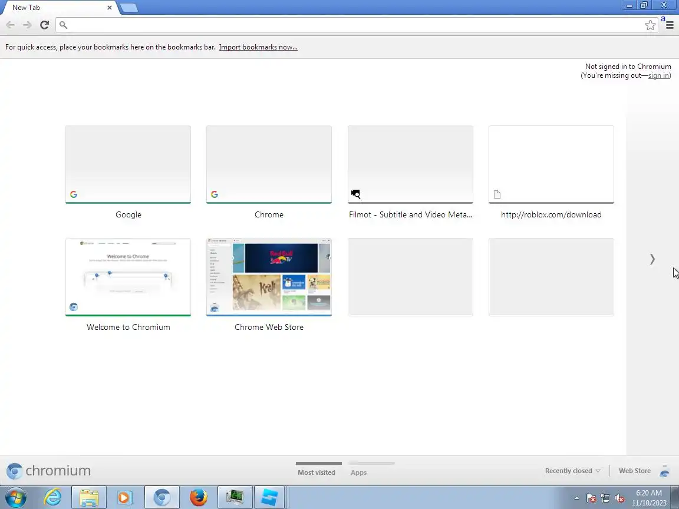This screenshot has height=509, width=679.
Task: Open Windows Explorer from taskbar
Action: [89, 497]
